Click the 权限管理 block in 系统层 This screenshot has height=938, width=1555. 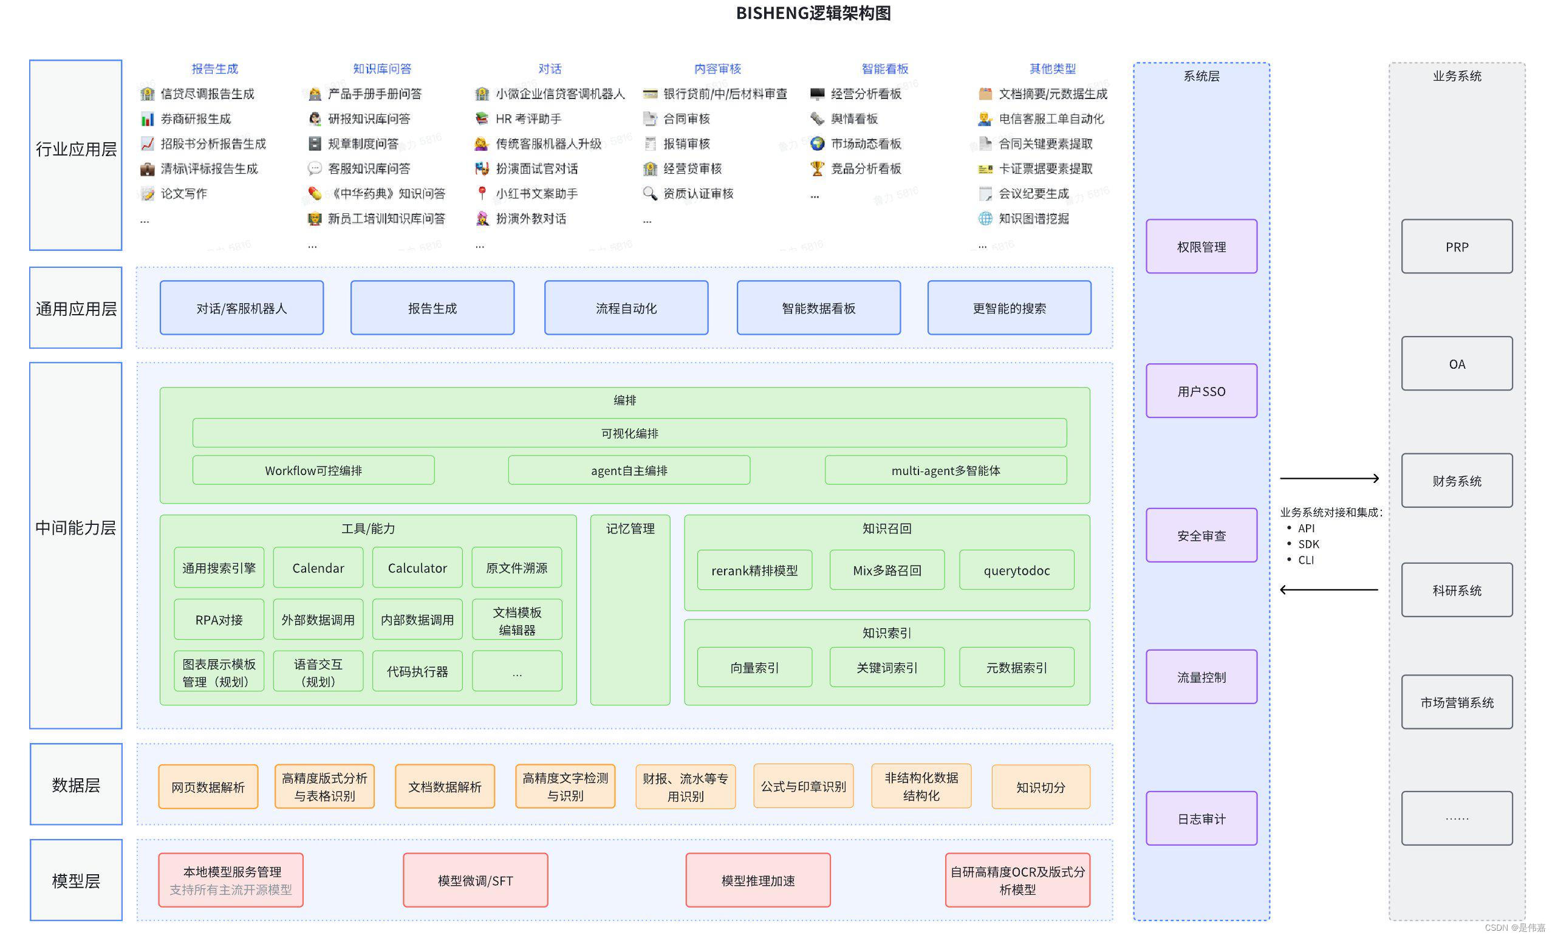1201,246
